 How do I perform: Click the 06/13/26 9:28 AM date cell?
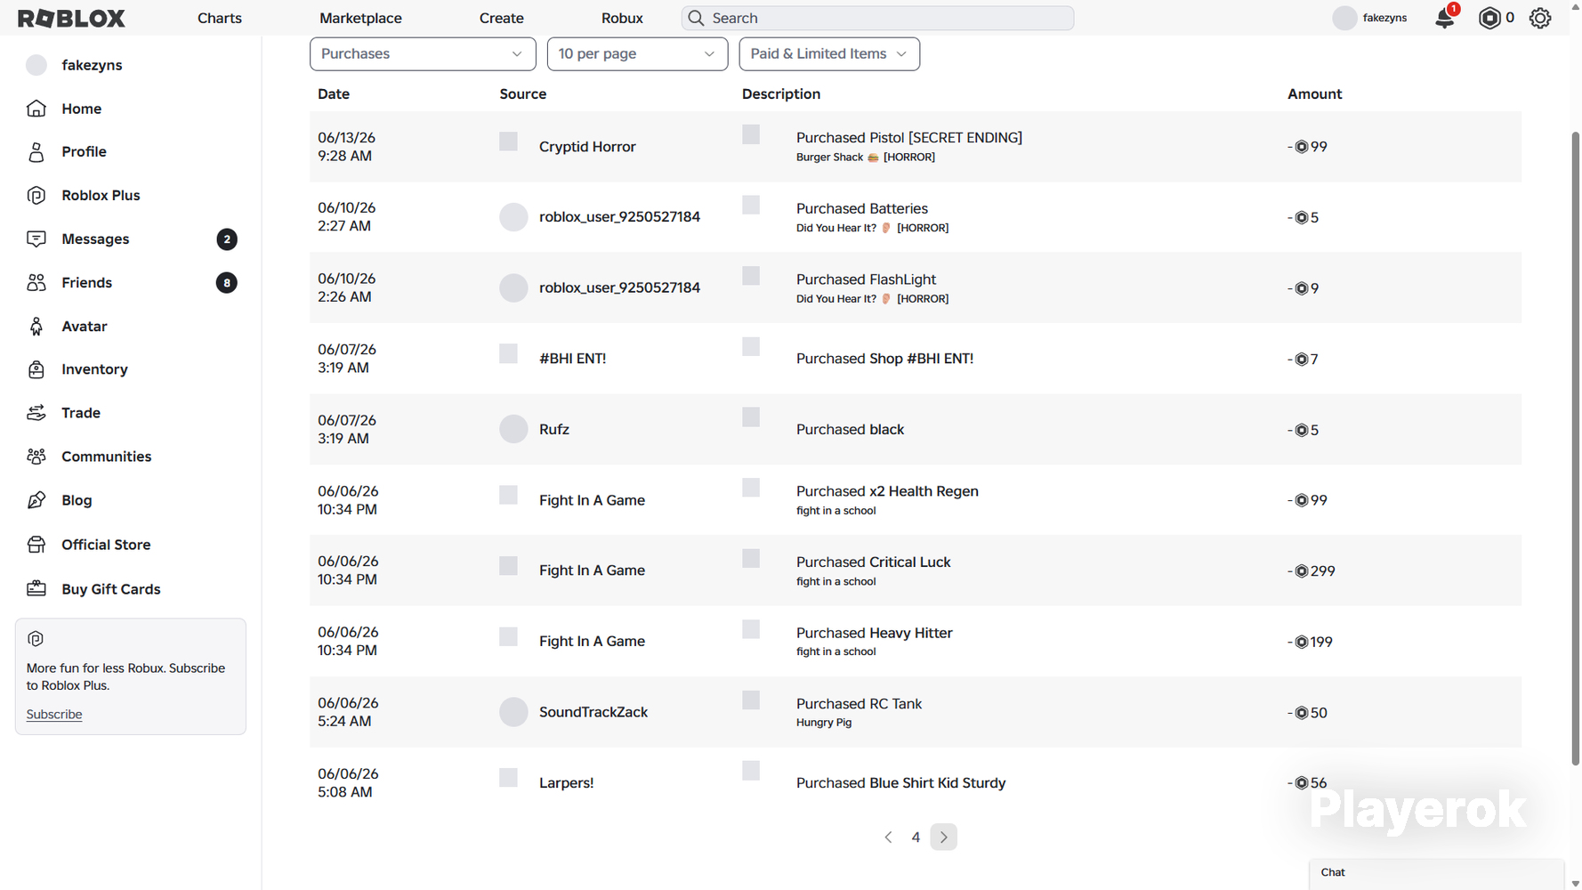[x=347, y=147]
